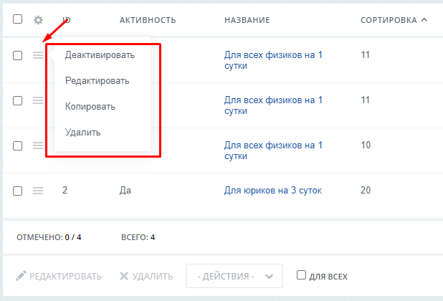Viewport: 443px width, 301px height.
Task: Open the second row's 'Для всех физиков' link
Action: (273, 105)
